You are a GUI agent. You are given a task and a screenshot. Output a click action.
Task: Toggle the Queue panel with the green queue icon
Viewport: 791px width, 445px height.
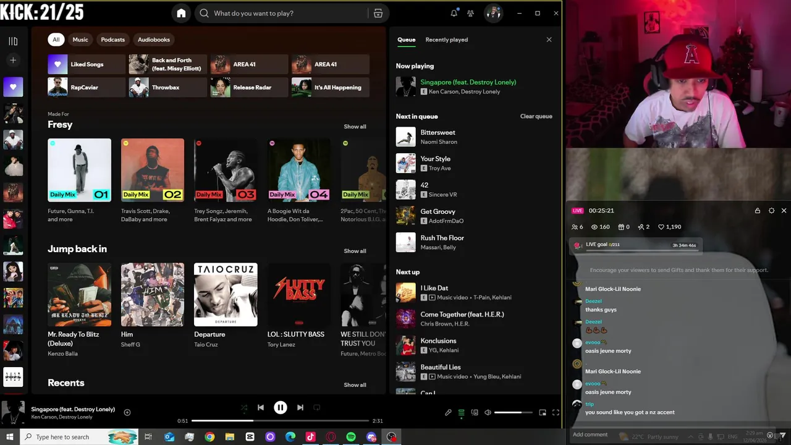(461, 412)
